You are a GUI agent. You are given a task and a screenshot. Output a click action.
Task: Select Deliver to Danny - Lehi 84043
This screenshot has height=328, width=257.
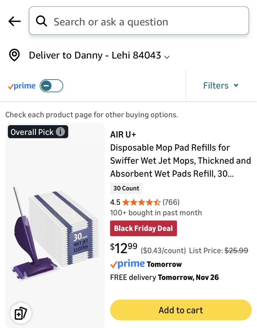tap(95, 55)
